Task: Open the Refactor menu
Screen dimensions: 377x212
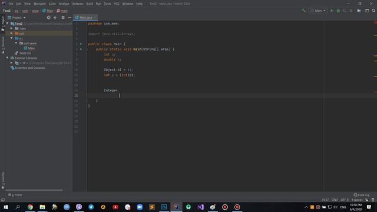Action: click(x=78, y=4)
